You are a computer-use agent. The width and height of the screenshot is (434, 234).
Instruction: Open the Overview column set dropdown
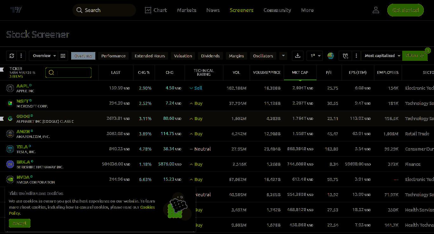pos(44,56)
